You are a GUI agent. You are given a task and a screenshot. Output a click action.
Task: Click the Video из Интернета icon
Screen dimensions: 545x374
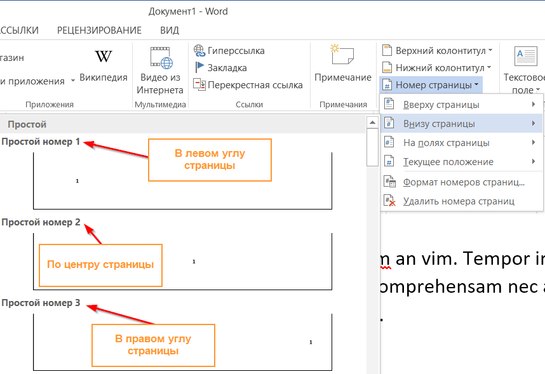click(x=161, y=58)
